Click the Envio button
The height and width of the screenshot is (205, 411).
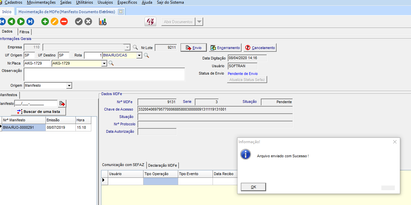(x=193, y=48)
